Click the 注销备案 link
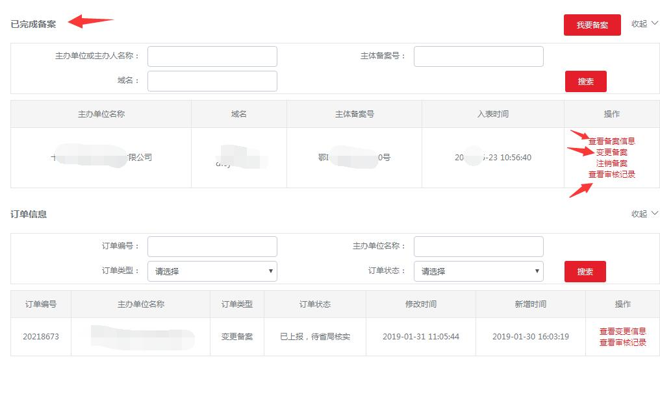This screenshot has width=660, height=403. coord(611,163)
